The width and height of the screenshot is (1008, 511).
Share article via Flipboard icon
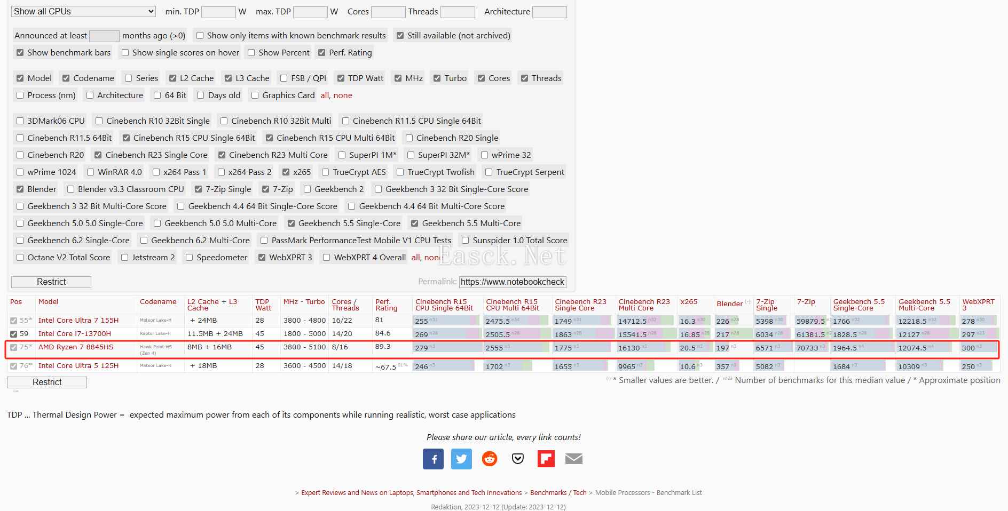pyautogui.click(x=546, y=459)
